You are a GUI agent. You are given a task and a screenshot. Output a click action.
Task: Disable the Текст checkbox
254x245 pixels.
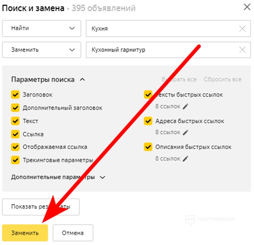click(x=15, y=121)
